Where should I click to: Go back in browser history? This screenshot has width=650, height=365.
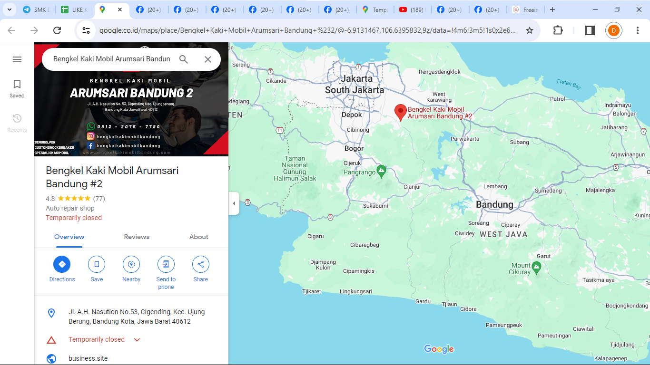point(11,30)
